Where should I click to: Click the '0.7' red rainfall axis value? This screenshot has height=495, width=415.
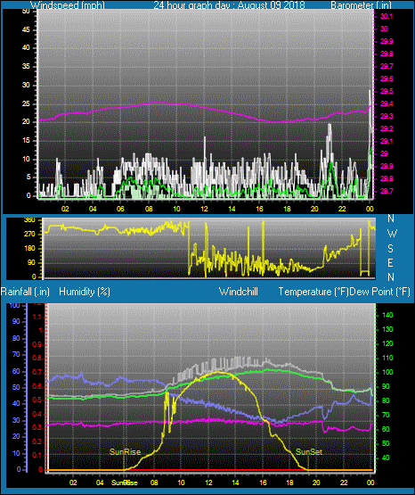(37, 372)
